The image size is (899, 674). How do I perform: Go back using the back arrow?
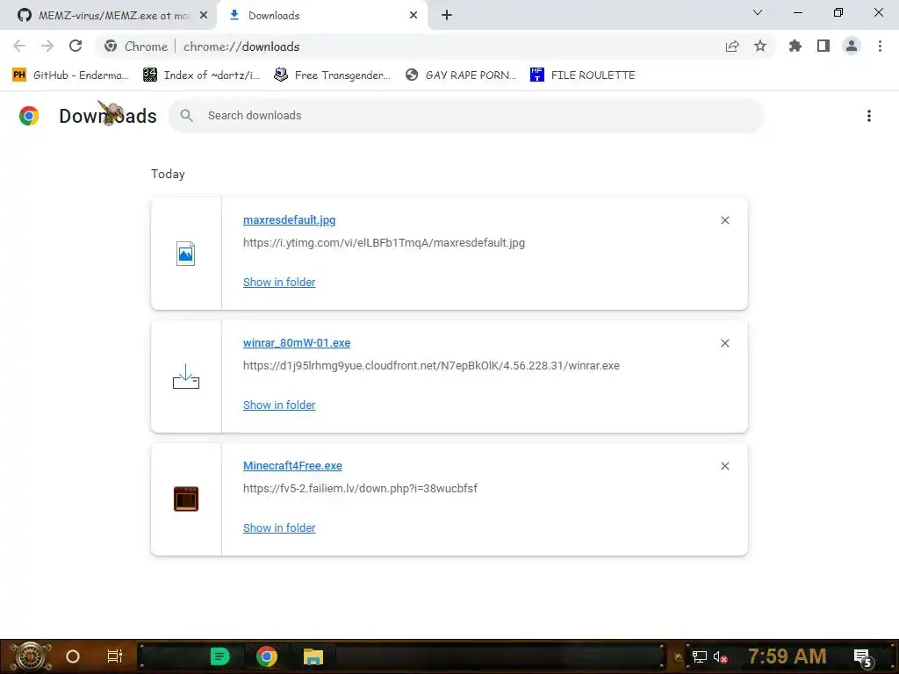19,46
